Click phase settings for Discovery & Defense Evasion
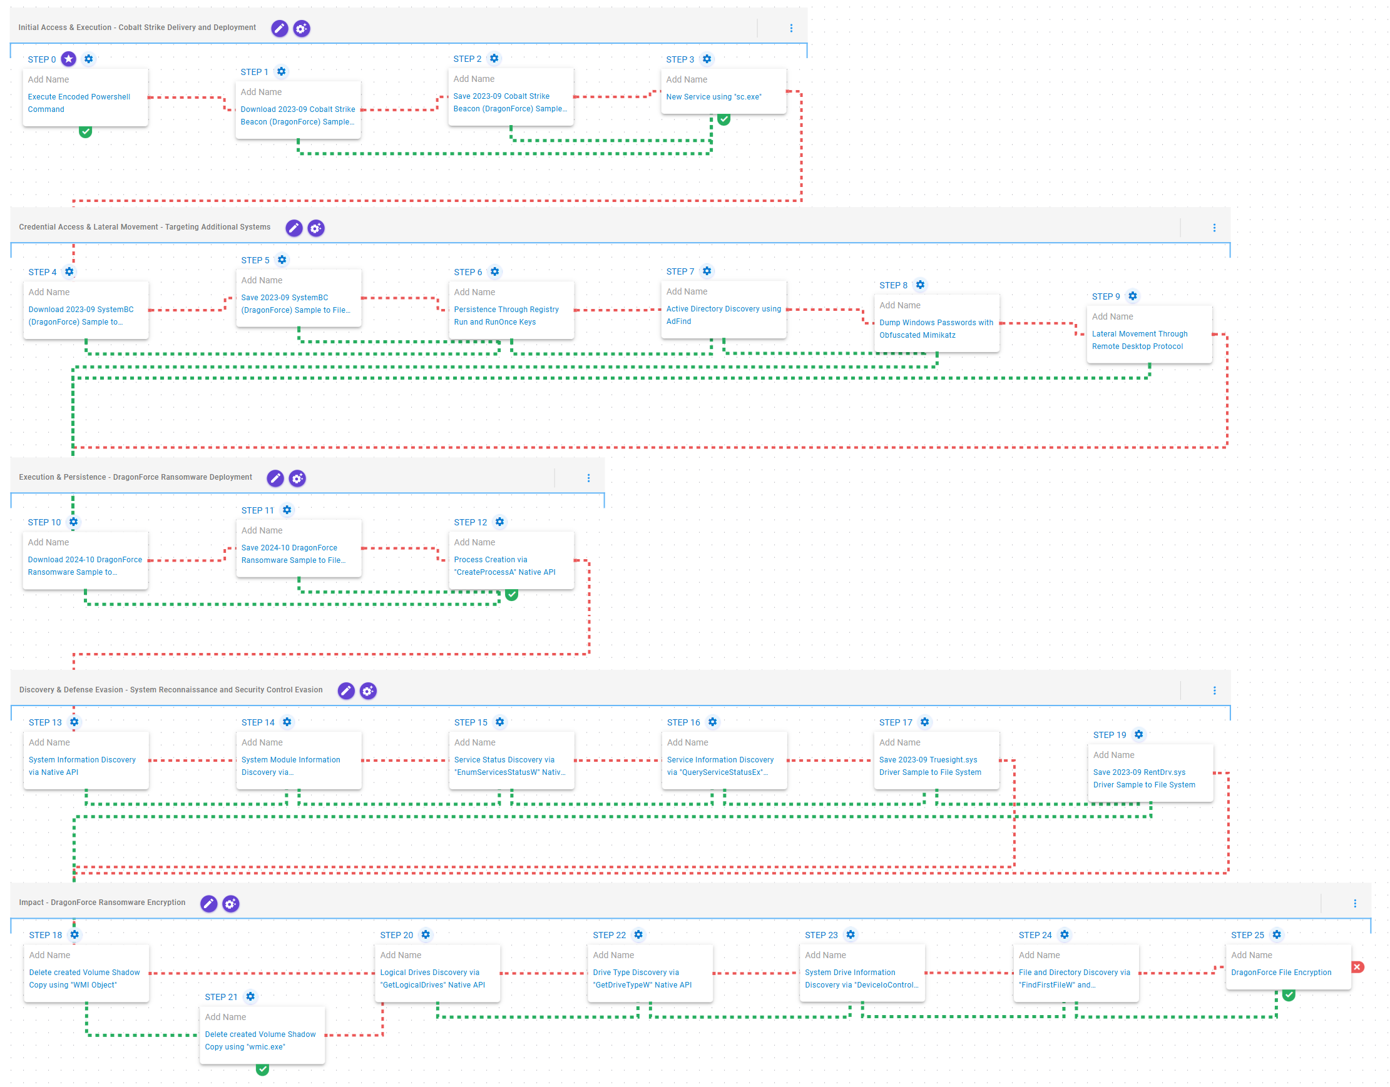This screenshot has height=1087, width=1390. [x=368, y=690]
